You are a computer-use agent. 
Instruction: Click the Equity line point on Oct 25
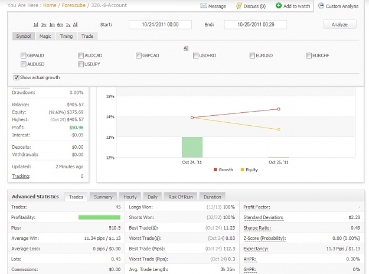279,129
